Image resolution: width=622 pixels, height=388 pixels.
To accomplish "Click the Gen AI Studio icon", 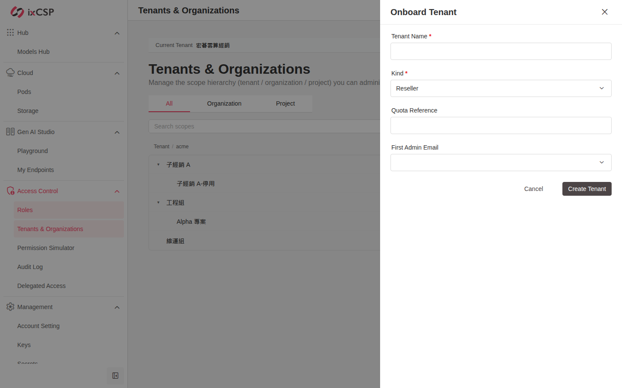I will click(10, 132).
